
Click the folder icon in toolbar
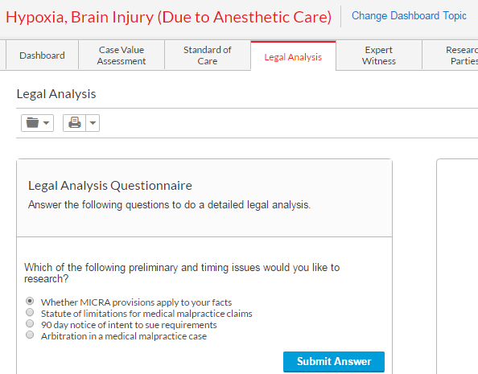click(32, 123)
